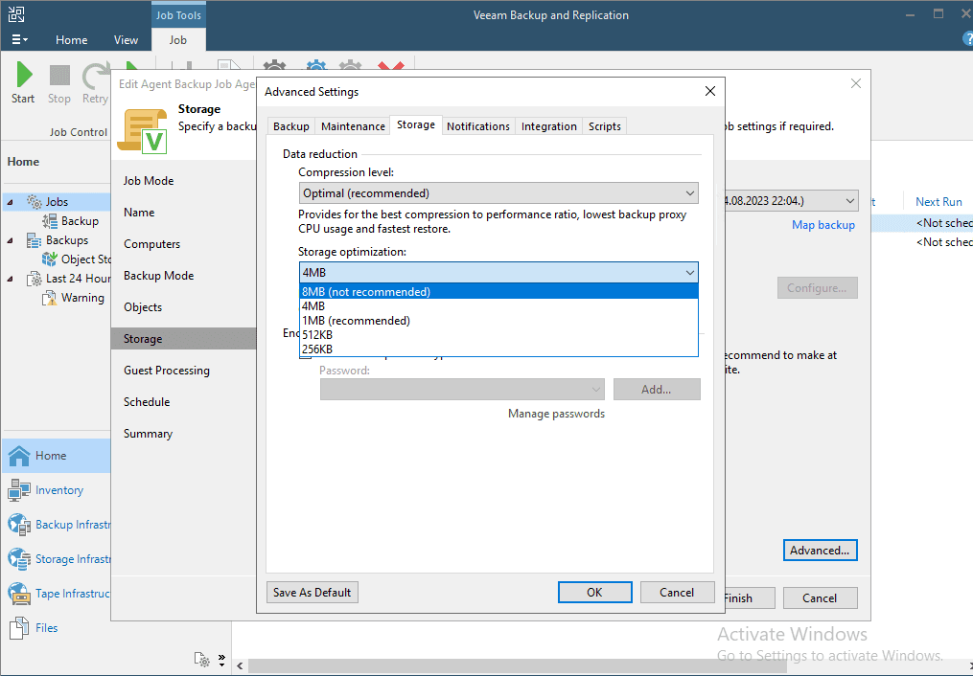Collapse the Backups tree node

click(x=10, y=240)
